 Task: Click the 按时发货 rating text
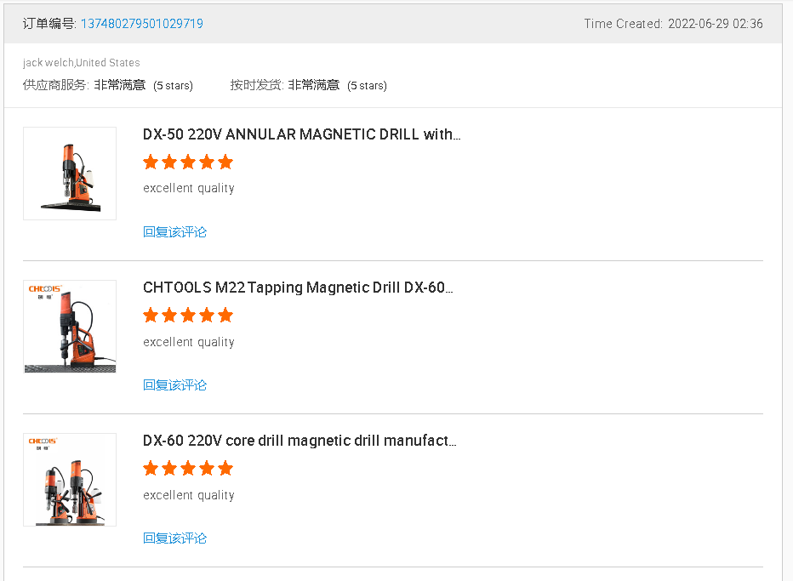pos(308,85)
